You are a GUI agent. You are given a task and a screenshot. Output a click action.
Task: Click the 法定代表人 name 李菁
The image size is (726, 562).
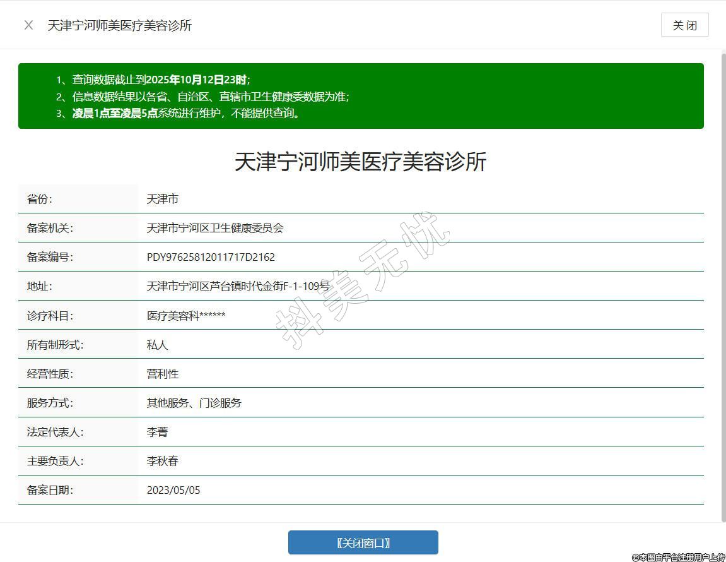(158, 432)
